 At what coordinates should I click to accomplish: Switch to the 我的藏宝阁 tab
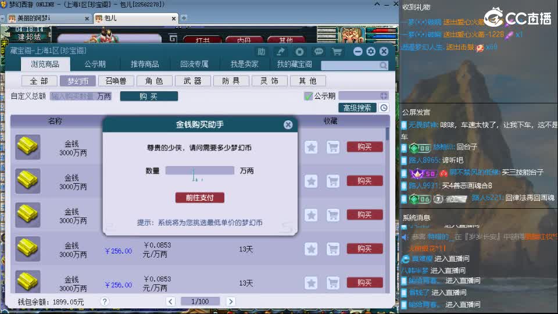tap(294, 64)
